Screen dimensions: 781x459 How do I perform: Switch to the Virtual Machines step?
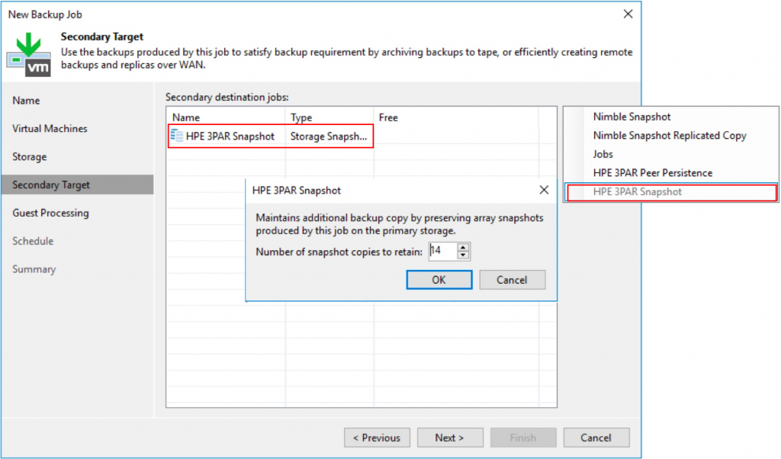coord(50,128)
